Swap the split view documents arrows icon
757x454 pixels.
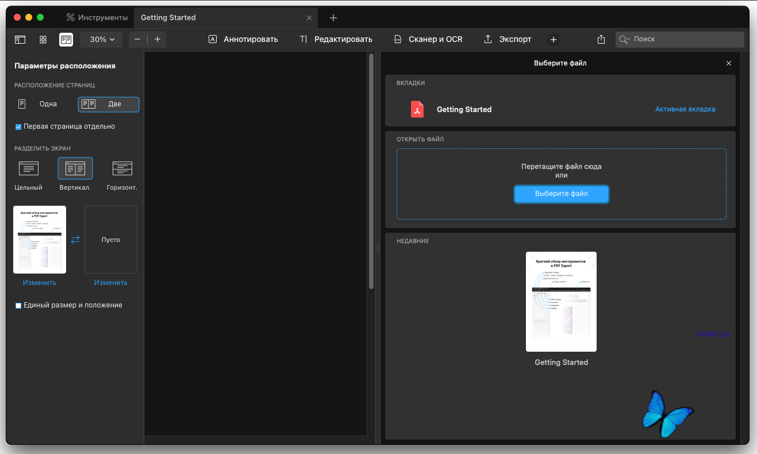pyautogui.click(x=75, y=240)
